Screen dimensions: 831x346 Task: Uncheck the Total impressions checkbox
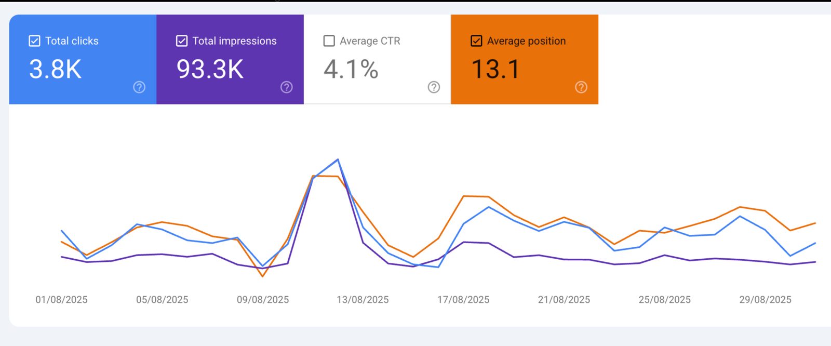pos(182,41)
